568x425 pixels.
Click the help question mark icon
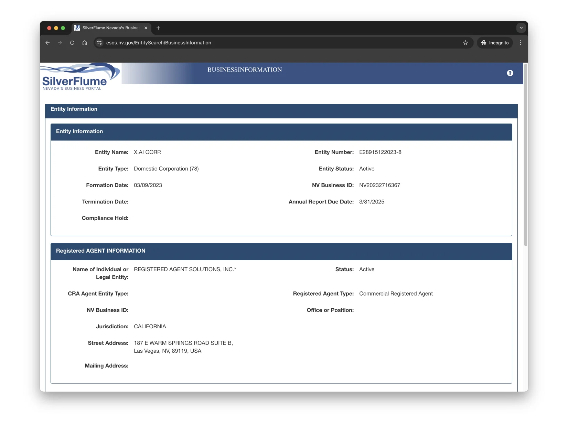510,73
